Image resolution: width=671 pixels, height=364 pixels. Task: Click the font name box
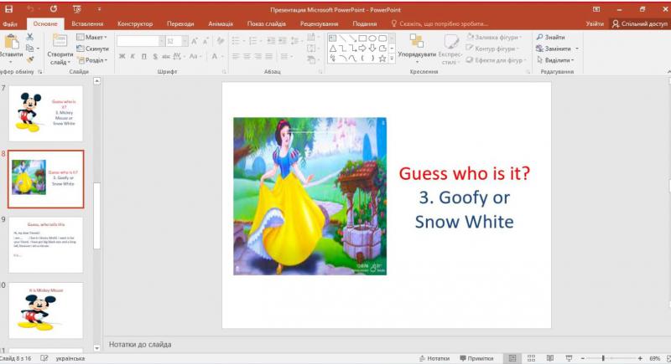point(138,41)
